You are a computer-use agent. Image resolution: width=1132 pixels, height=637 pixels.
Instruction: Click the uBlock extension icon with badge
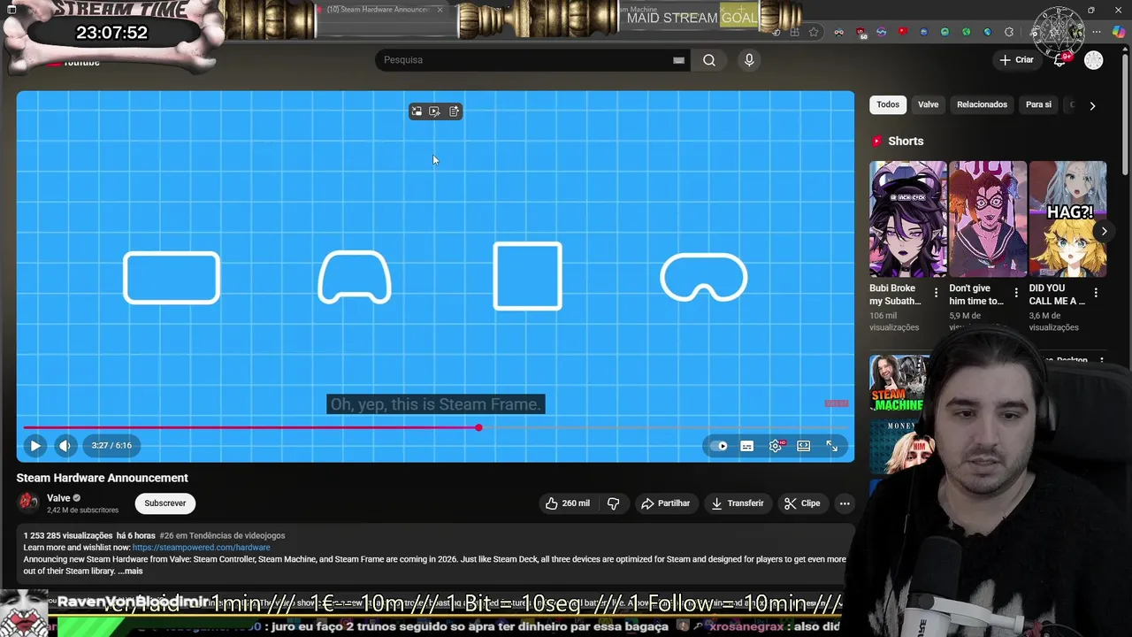[x=860, y=33]
